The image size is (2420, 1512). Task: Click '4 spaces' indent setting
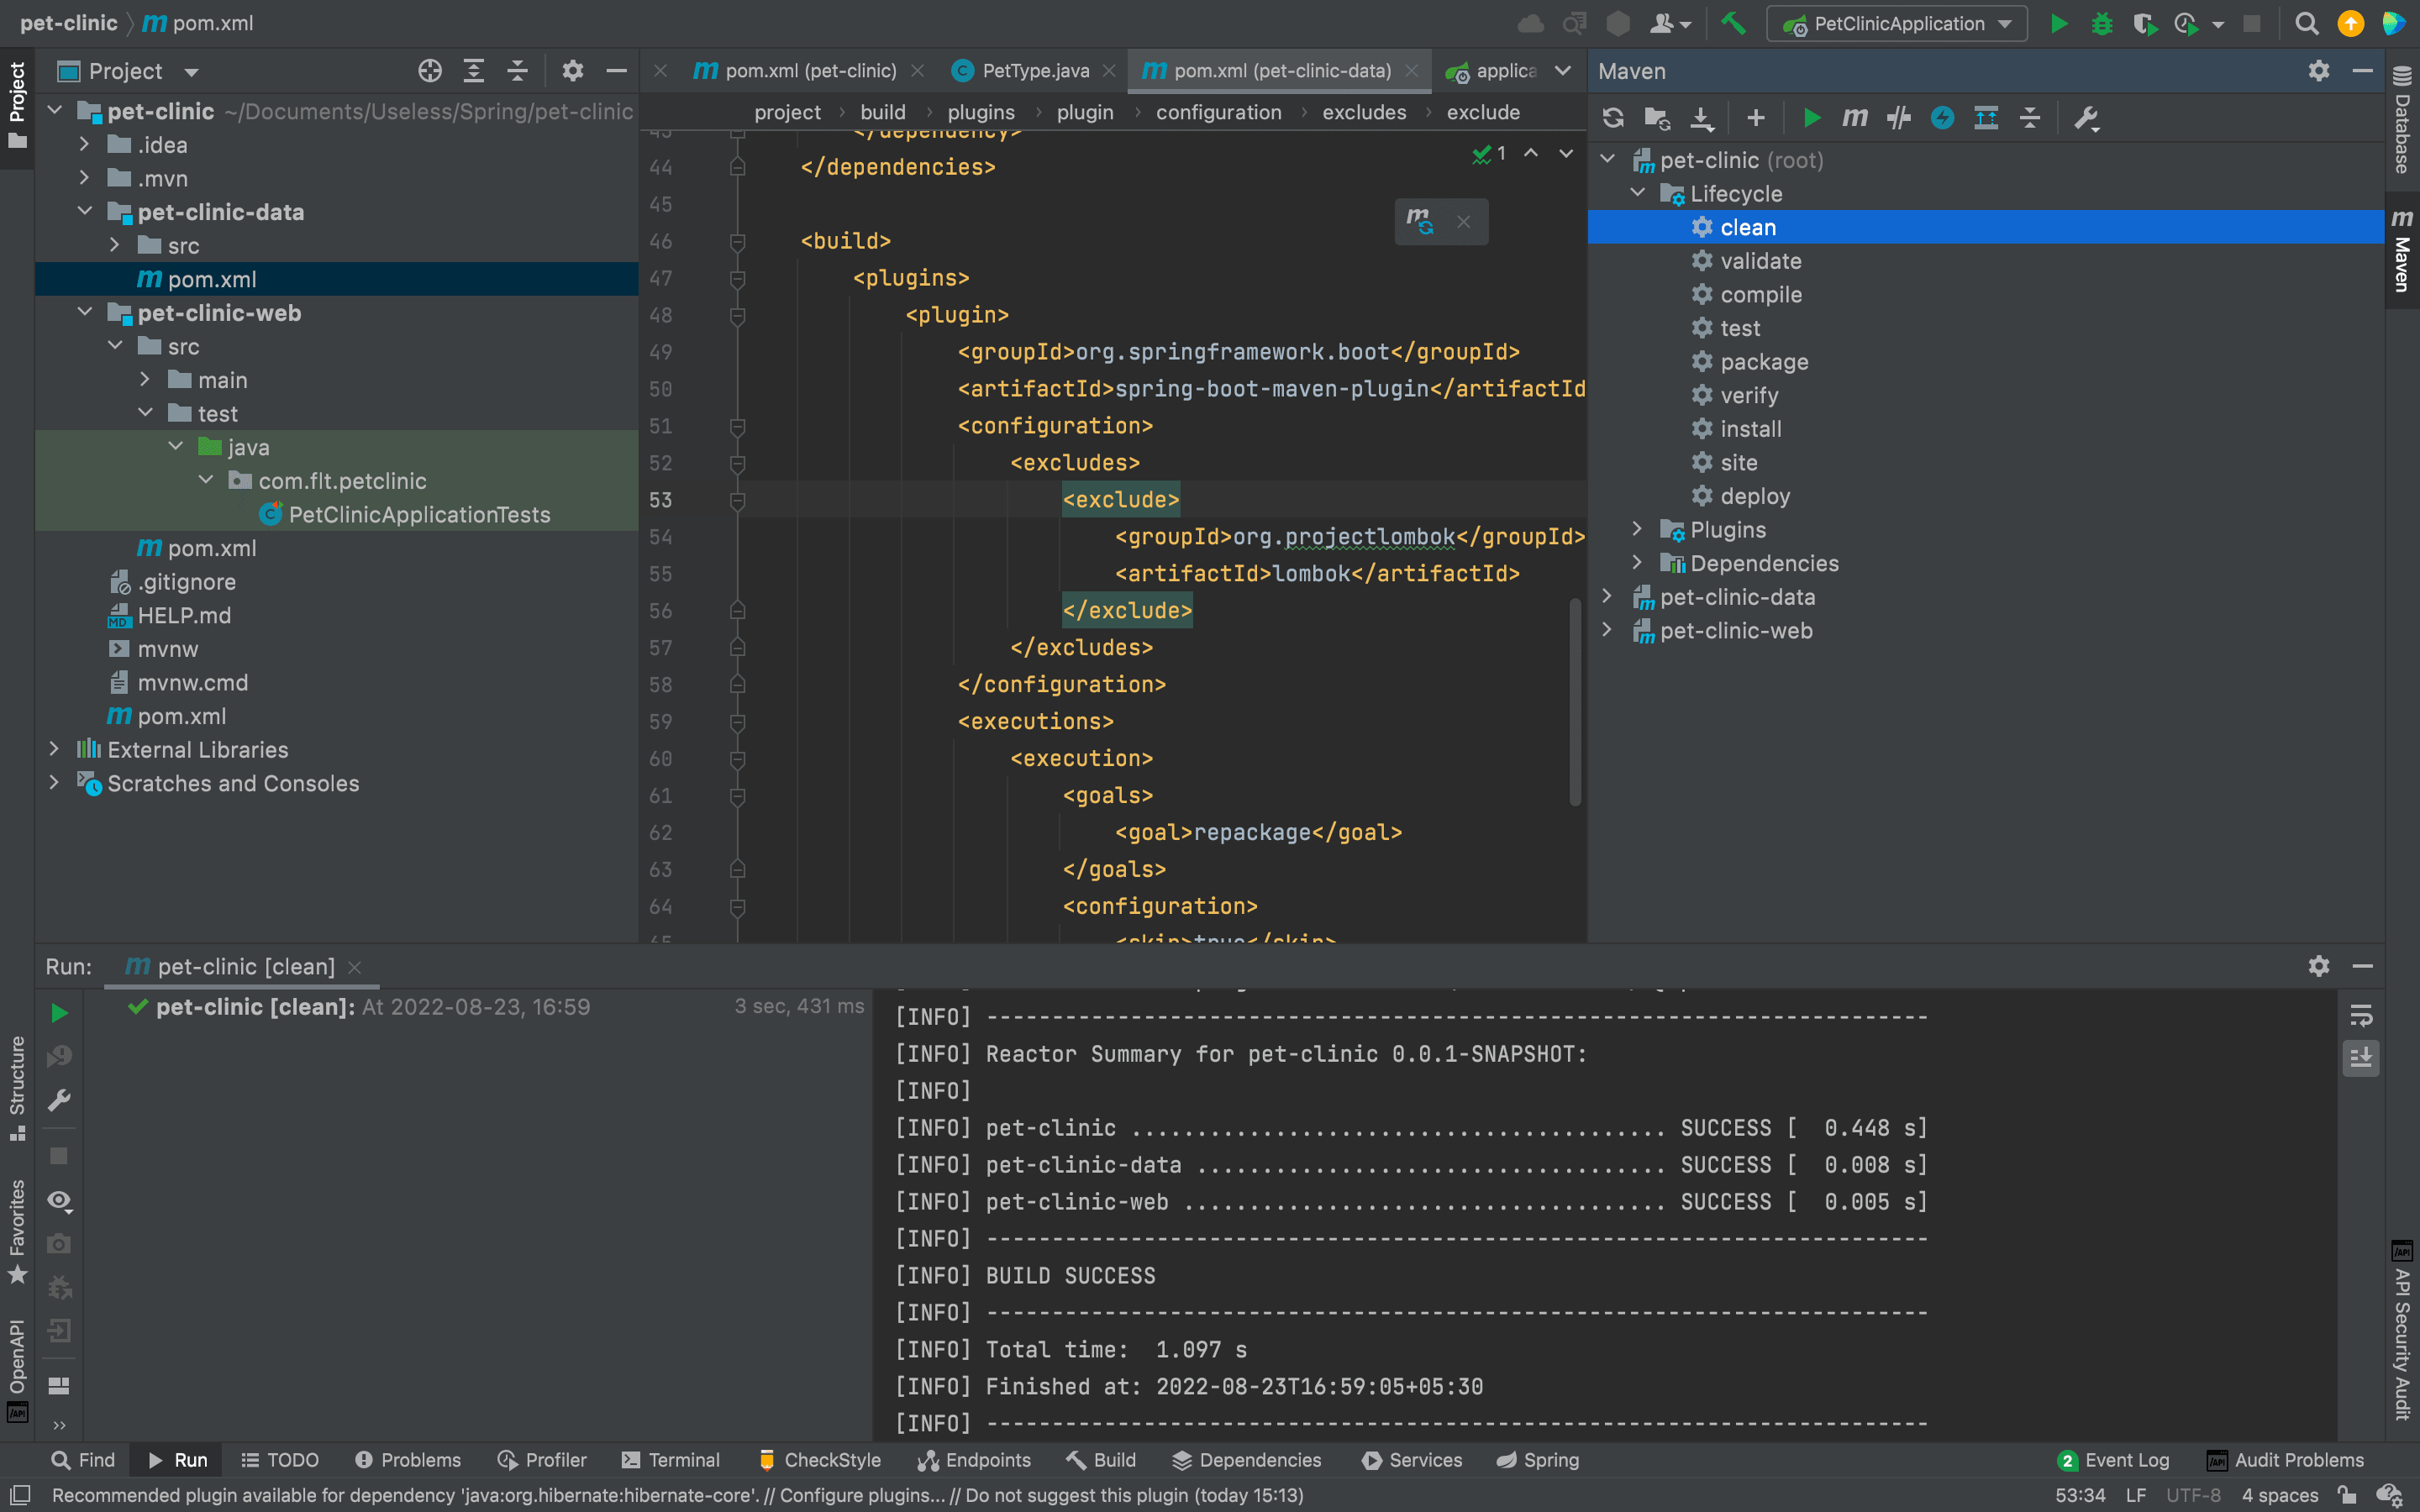2279,1495
